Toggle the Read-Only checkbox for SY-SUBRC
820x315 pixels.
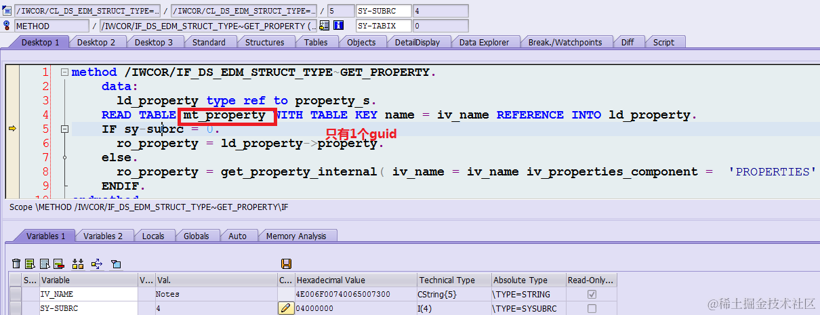pyautogui.click(x=592, y=308)
